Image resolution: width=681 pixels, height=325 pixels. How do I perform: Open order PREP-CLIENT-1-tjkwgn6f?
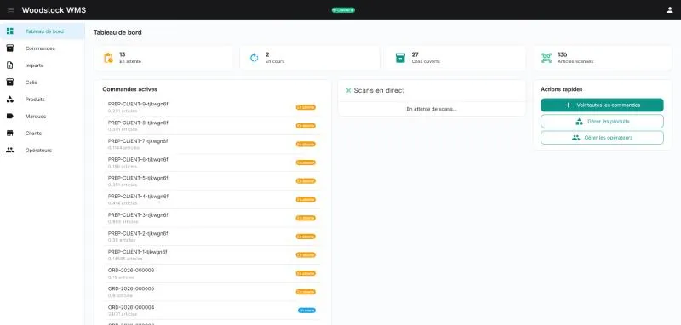click(x=212, y=254)
